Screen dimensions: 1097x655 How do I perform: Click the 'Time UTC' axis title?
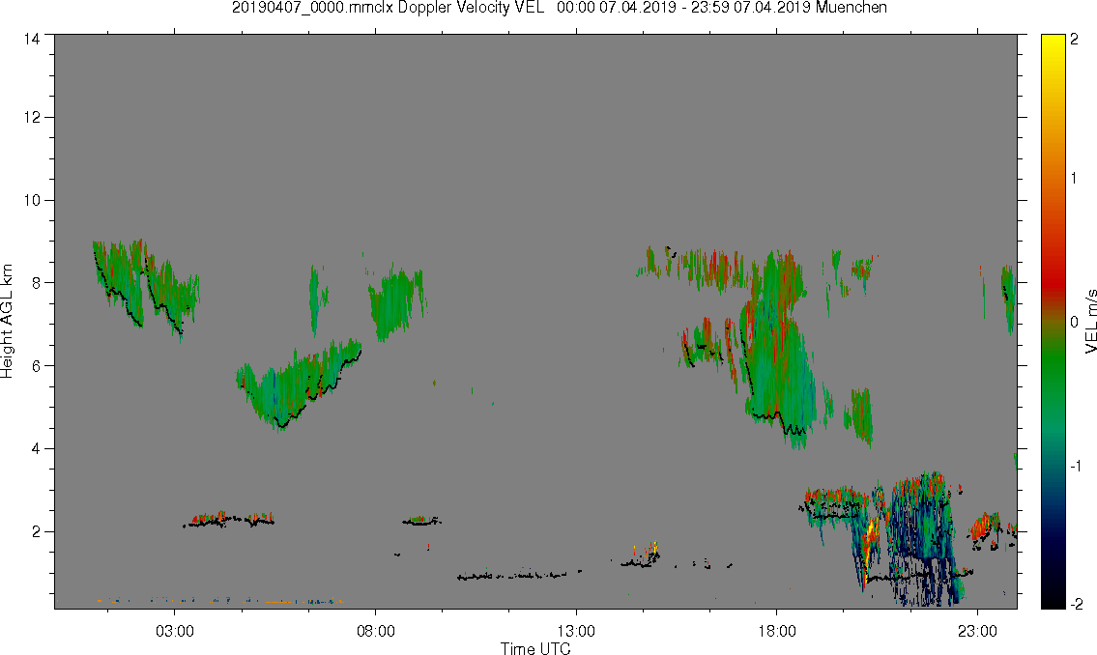click(x=535, y=648)
